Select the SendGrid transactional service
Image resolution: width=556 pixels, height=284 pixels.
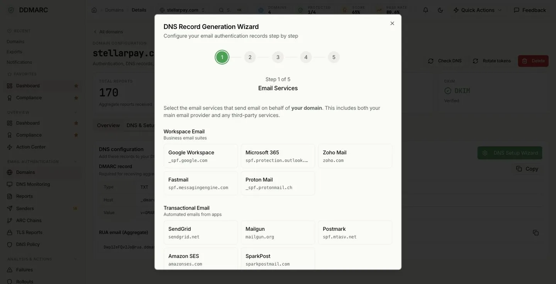tap(201, 232)
